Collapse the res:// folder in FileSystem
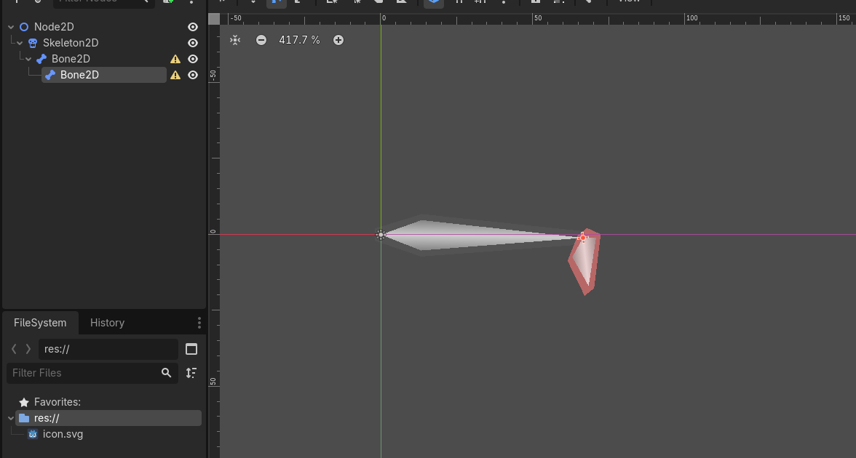Viewport: 856px width, 458px height. point(9,418)
